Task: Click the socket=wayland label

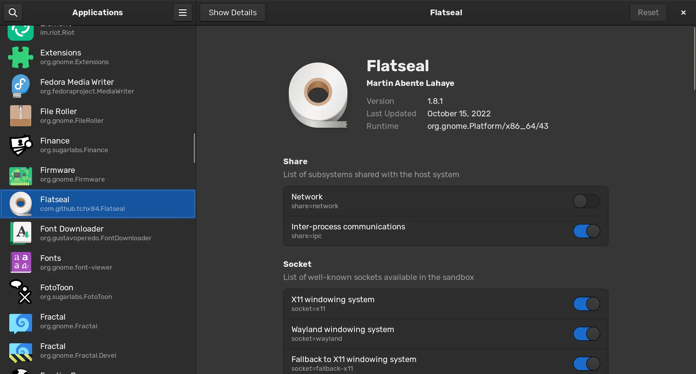Action: pyautogui.click(x=317, y=339)
